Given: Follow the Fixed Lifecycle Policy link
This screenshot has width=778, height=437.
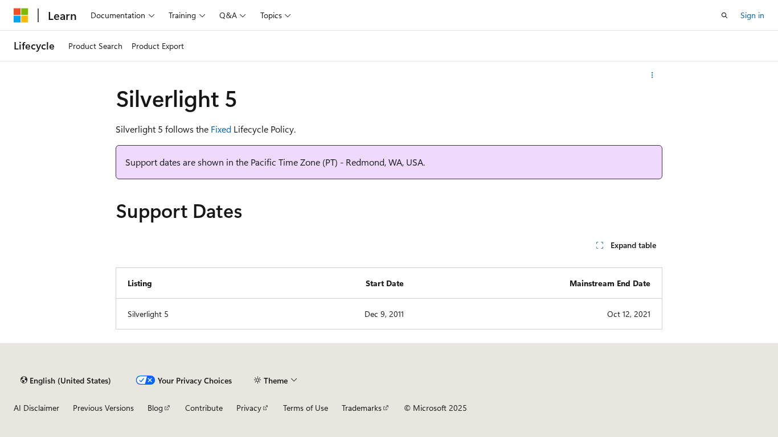Looking at the screenshot, I should tap(221, 129).
